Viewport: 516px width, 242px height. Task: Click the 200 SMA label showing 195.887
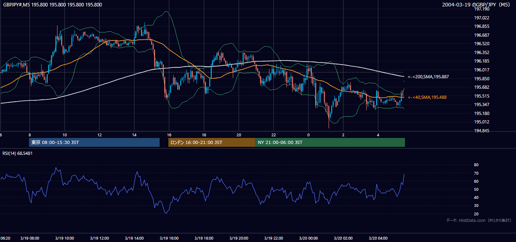(428, 77)
